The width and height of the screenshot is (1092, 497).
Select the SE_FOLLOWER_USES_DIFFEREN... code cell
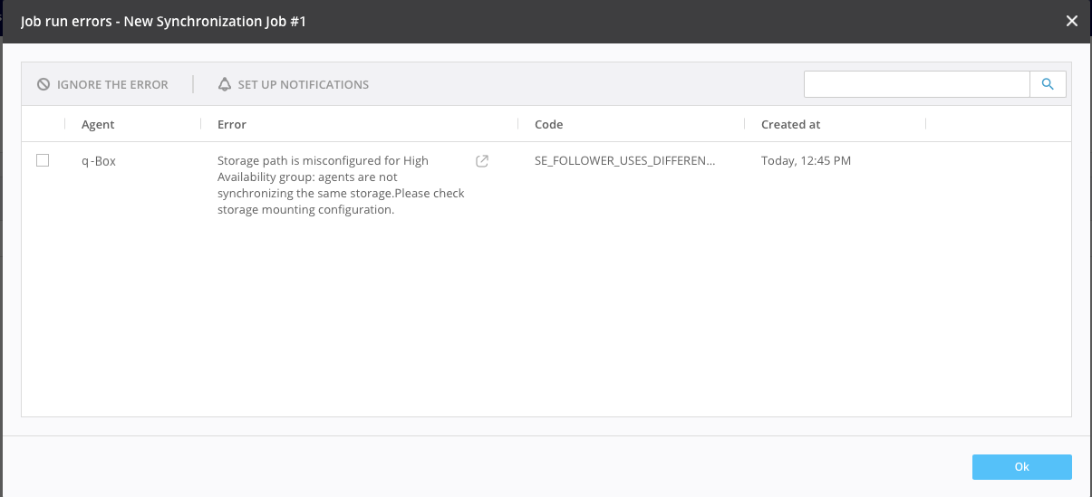[x=624, y=161]
